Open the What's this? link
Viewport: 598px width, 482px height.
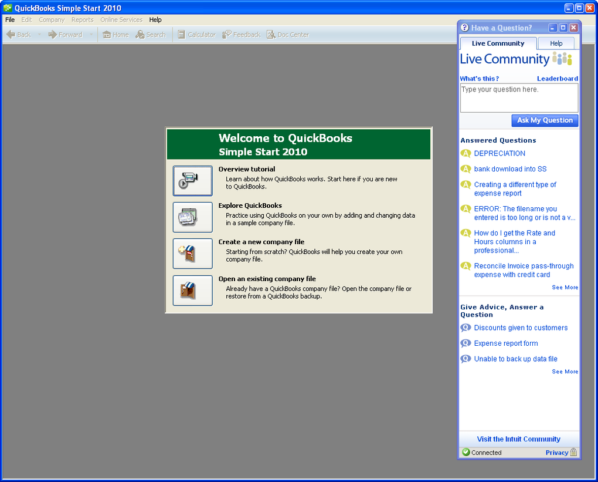point(480,79)
